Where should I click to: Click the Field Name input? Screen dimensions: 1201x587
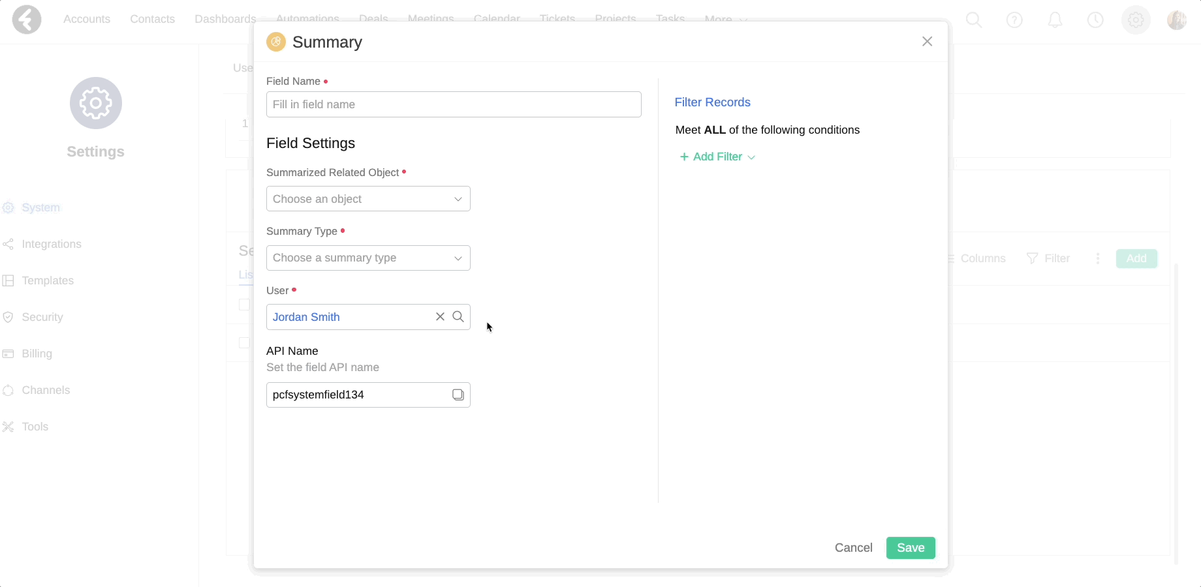[x=454, y=104]
